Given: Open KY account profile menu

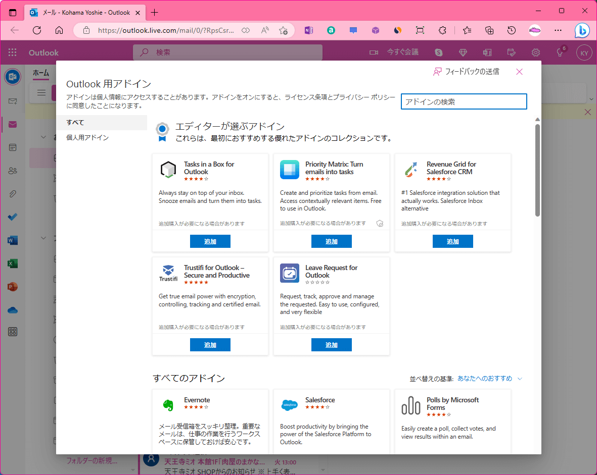Looking at the screenshot, I should point(584,53).
